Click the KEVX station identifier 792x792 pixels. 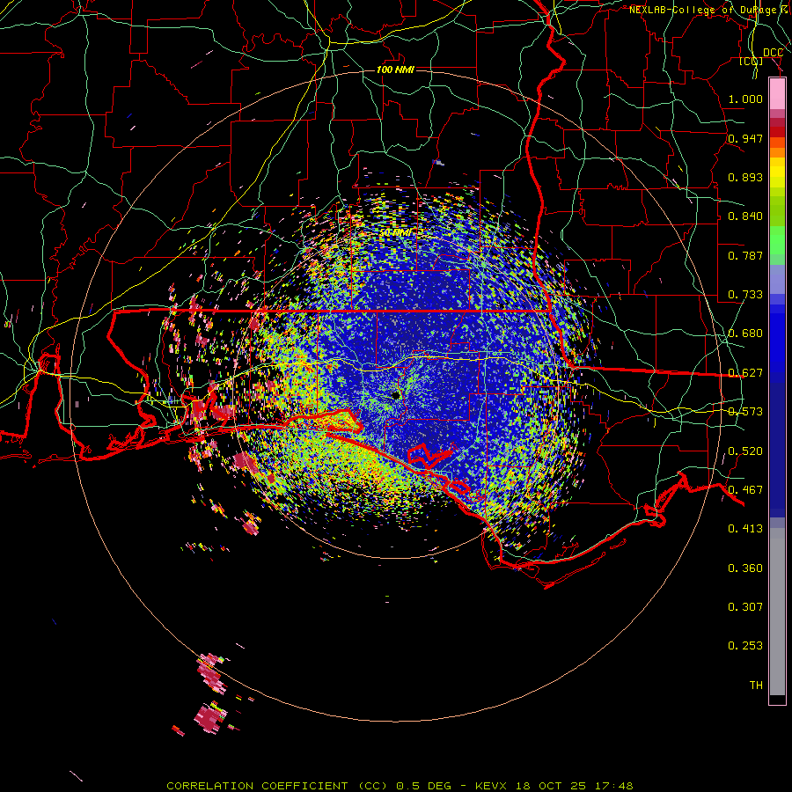point(493,786)
